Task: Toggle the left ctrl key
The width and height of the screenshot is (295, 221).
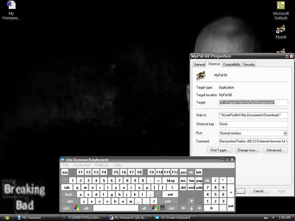Action: click(66, 208)
